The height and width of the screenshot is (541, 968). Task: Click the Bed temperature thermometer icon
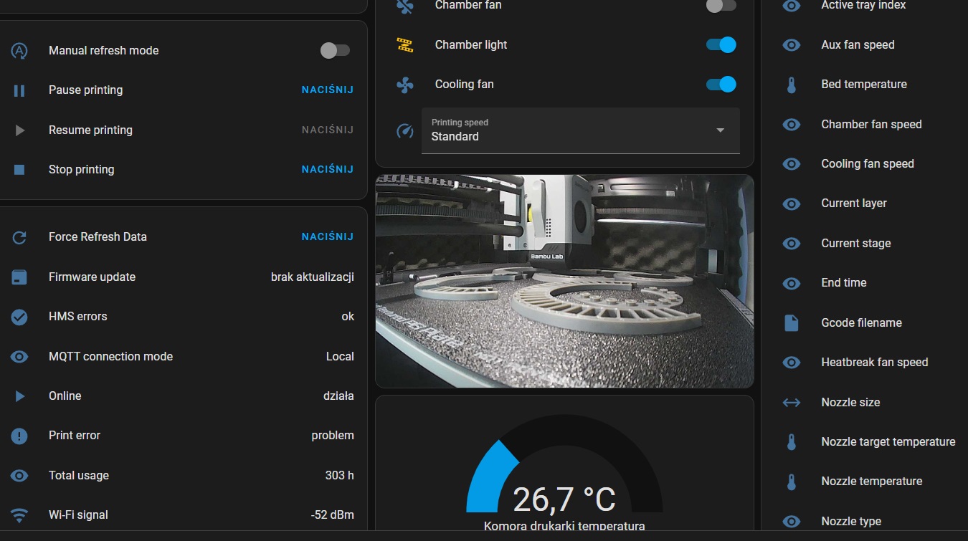[791, 85]
